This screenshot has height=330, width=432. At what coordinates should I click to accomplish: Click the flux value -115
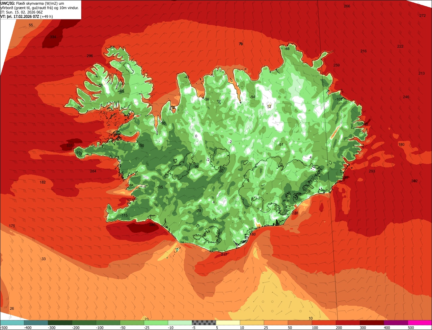point(124,215)
